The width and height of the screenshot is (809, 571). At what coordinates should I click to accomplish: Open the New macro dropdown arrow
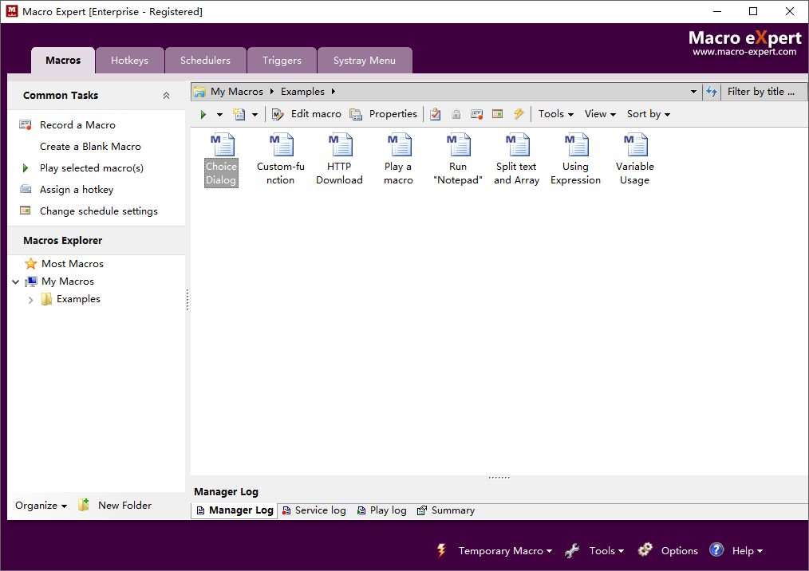tap(255, 115)
